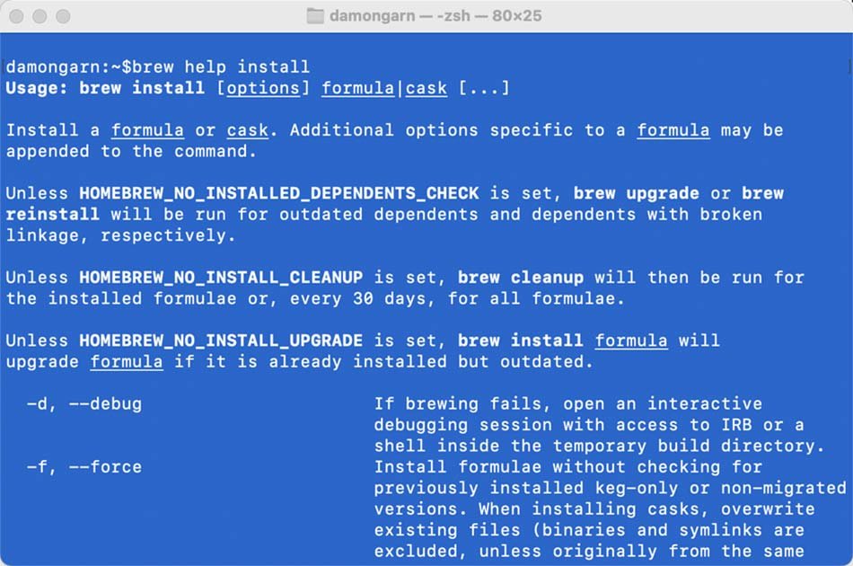Click bold HOMEBREW_NO_INSTALLED_DEPENDENTS_CHECK text
The width and height of the screenshot is (853, 566).
point(279,193)
